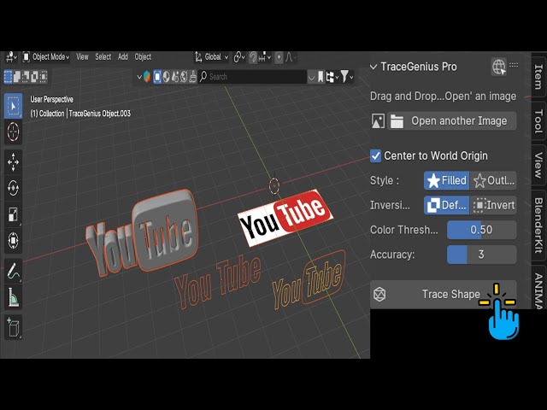The width and height of the screenshot is (547, 410).
Task: Click the extend selection mode icon
Action: pos(17,76)
